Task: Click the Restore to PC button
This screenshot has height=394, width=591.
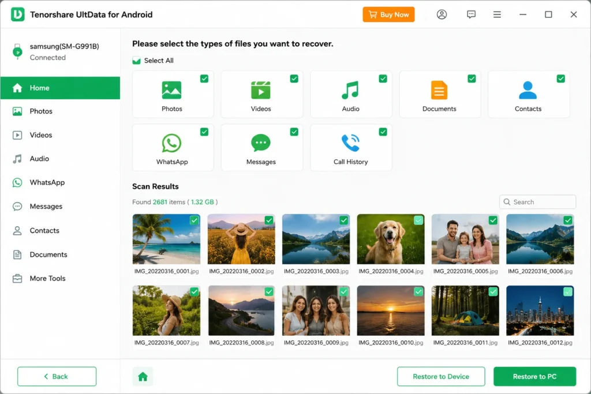Action: click(534, 376)
